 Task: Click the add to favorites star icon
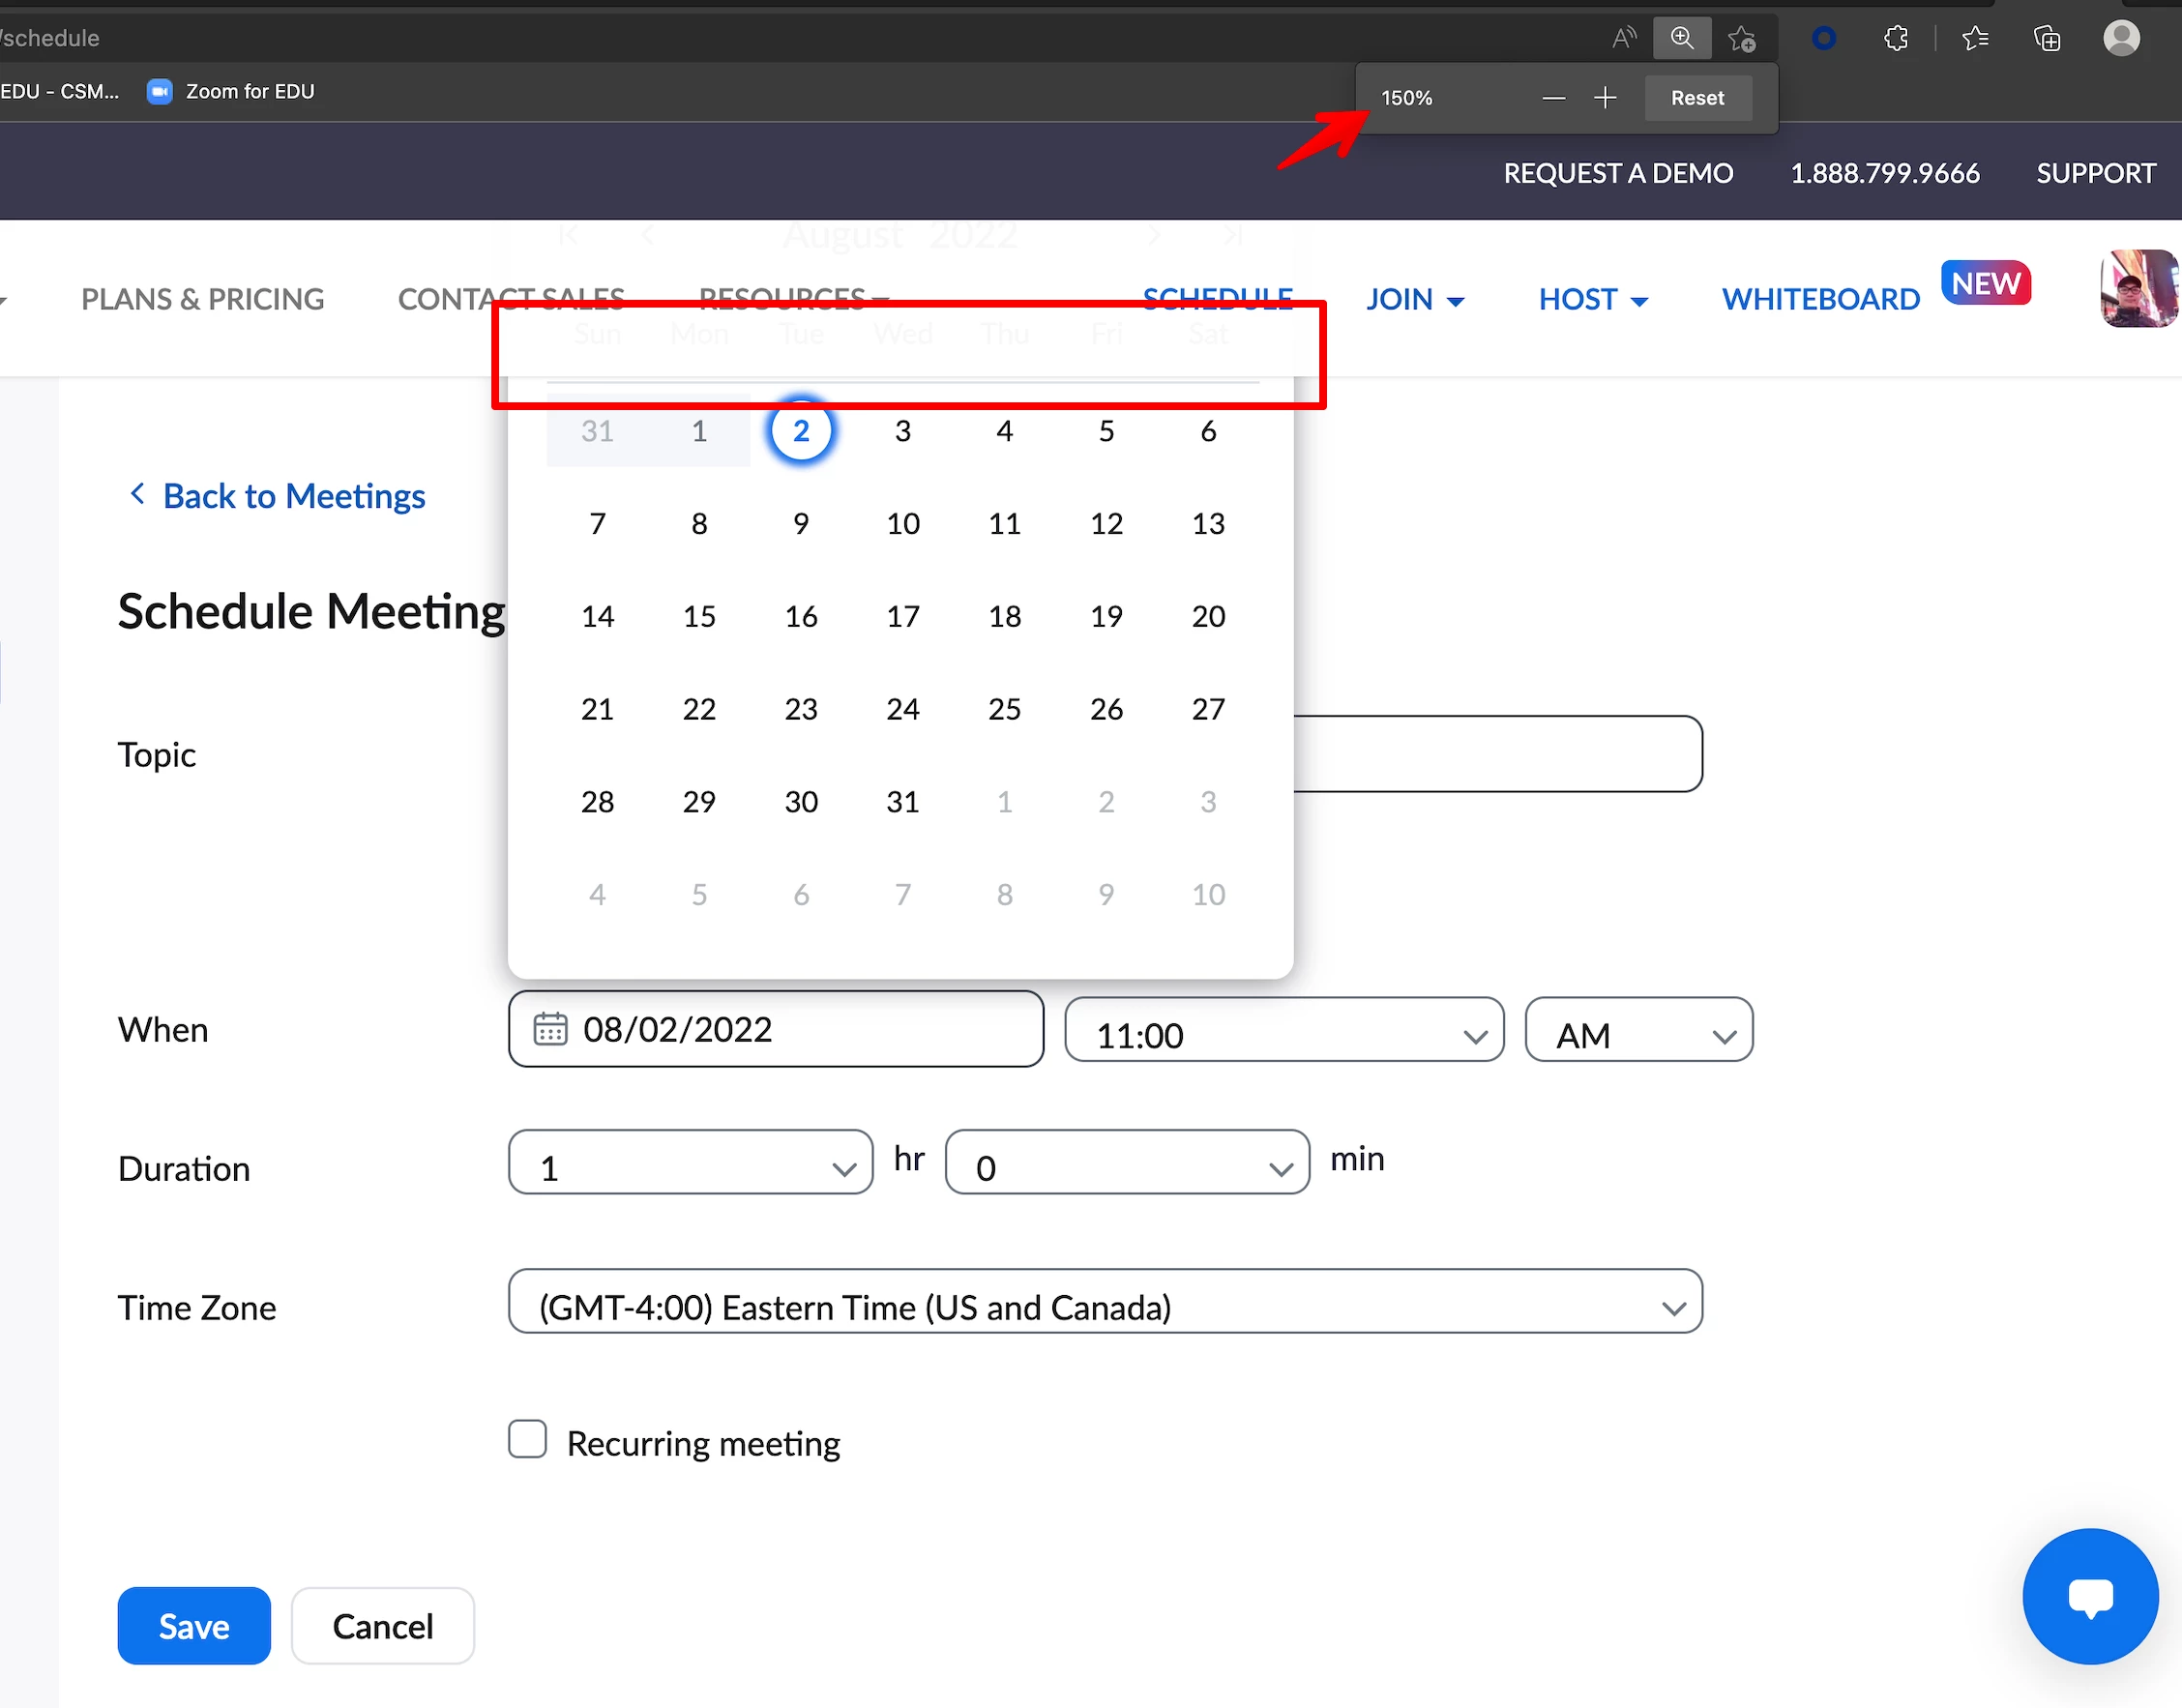coord(1741,38)
